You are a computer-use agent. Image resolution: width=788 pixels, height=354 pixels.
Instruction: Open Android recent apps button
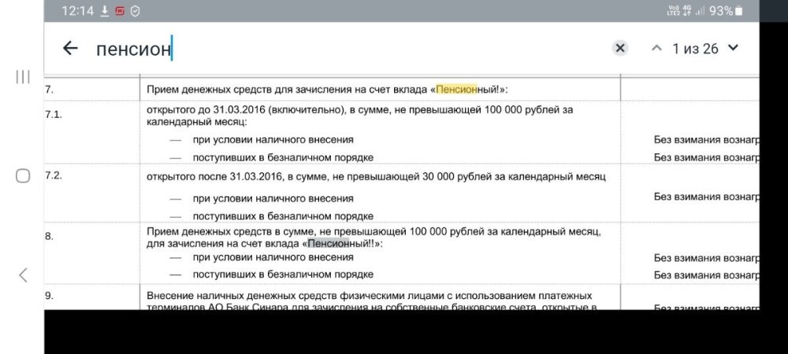coord(23,77)
